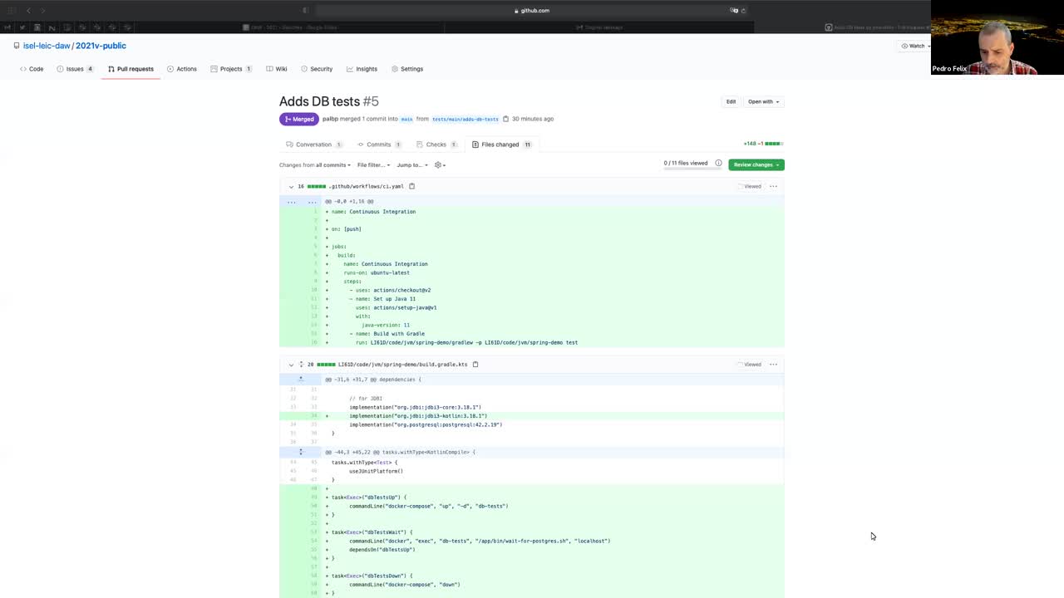1064x598 pixels.
Task: Open the 'Open with' dropdown
Action: [763, 101]
